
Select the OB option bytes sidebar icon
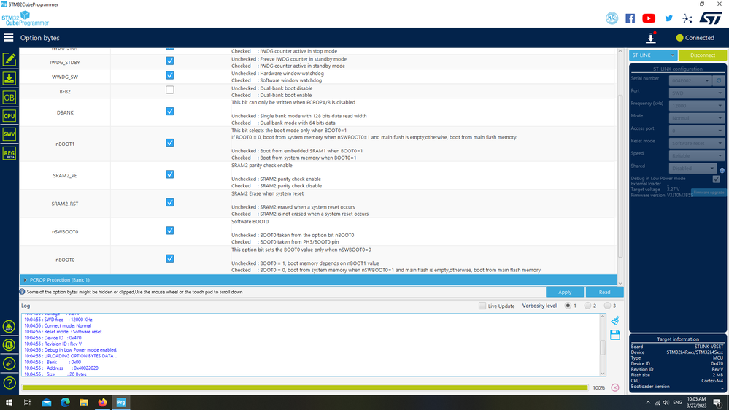point(9,97)
